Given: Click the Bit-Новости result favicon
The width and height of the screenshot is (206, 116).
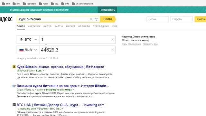Looking at the screenshot, I should click(x=14, y=67).
